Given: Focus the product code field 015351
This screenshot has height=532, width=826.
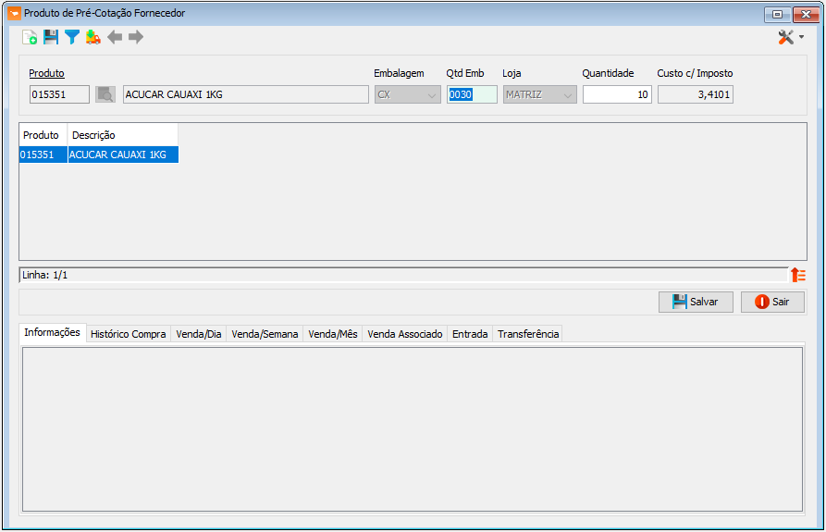Looking at the screenshot, I should [x=59, y=94].
